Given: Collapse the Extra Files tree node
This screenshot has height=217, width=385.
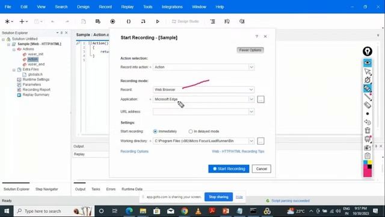Looking at the screenshot, I should 14,70.
